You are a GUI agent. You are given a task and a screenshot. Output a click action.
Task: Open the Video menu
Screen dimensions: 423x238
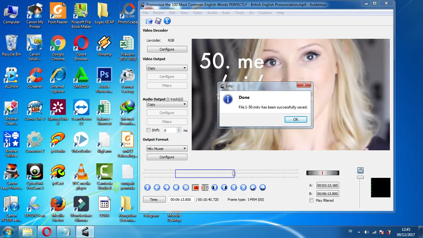[x=197, y=13]
